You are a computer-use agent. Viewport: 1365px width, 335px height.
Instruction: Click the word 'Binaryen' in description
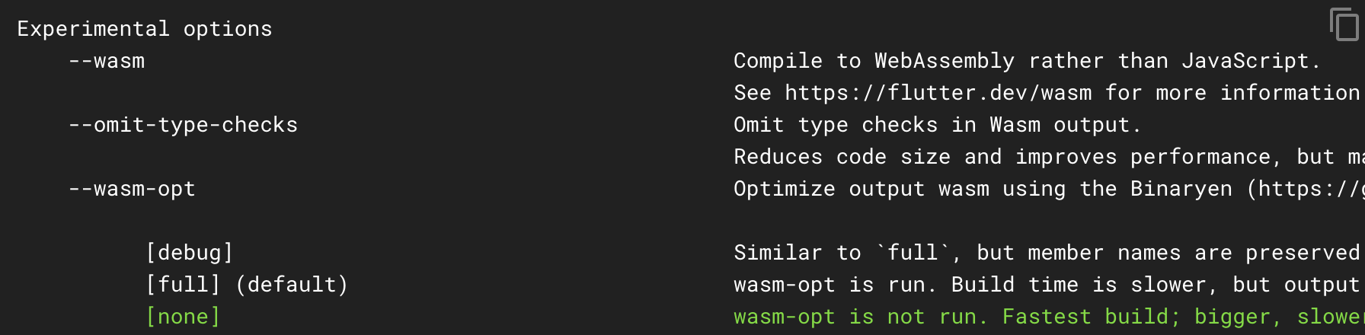click(x=1181, y=189)
